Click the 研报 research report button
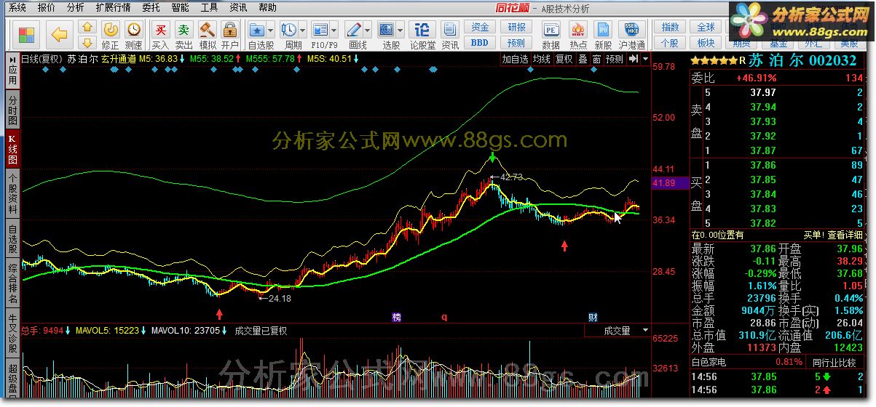 [x=516, y=27]
